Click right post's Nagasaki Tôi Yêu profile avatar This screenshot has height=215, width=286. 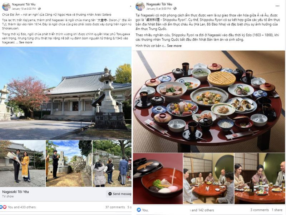click(140, 6)
